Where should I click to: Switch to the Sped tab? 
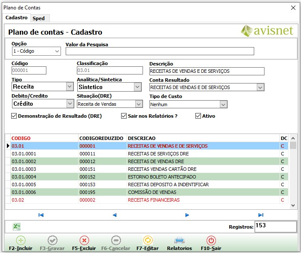pos(39,18)
